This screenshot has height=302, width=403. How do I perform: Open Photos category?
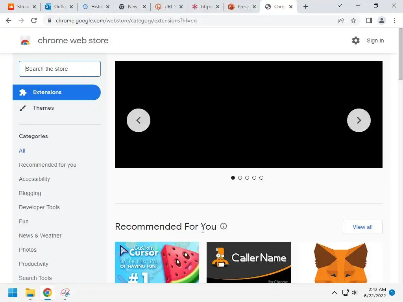coord(28,250)
